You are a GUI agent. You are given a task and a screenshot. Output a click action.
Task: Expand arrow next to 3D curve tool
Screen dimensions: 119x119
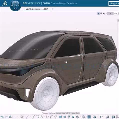[30, 117]
